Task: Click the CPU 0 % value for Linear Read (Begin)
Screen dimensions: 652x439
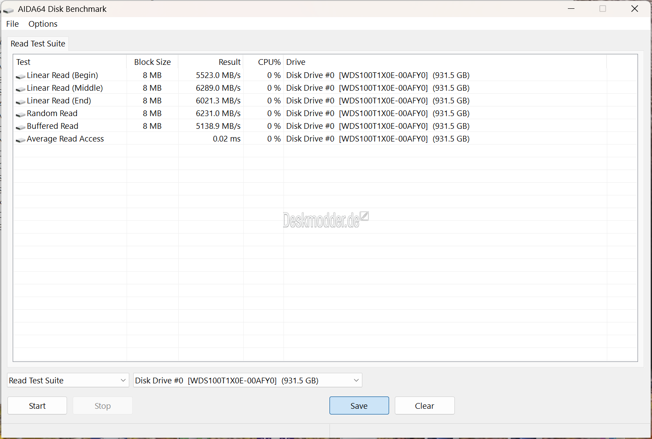Action: (x=274, y=75)
